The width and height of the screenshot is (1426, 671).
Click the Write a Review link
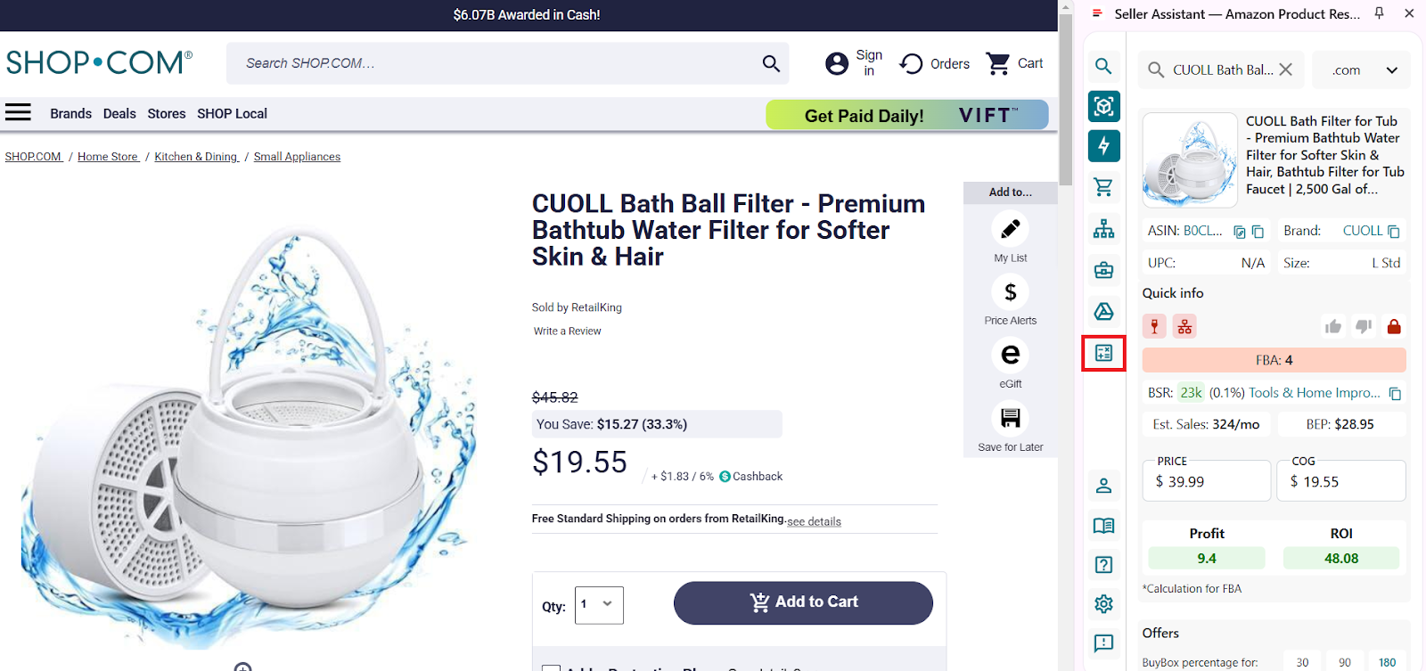coord(566,331)
